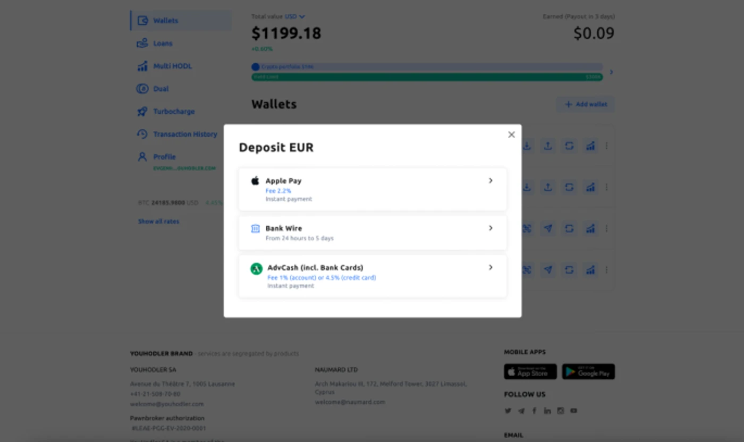
Task: Expand portfolio breakdown chevron beside bars
Action: (x=611, y=72)
